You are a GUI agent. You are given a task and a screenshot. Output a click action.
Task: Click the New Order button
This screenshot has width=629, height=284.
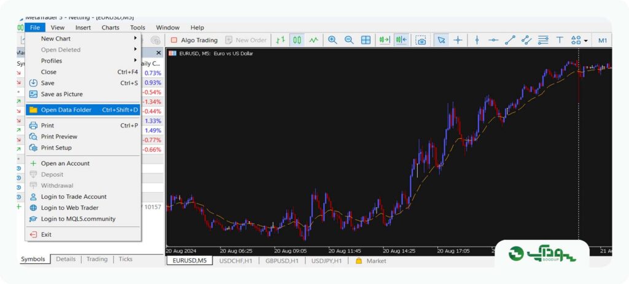(x=246, y=40)
